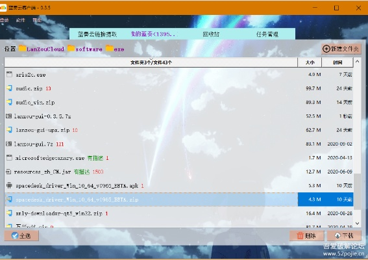Click the xmly-downloader-qt5_win32.zip file icon

point(9,213)
